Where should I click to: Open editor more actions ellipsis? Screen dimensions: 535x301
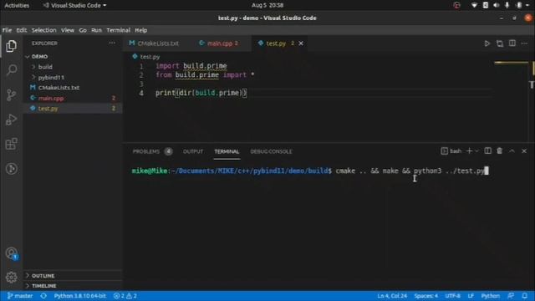[524, 43]
